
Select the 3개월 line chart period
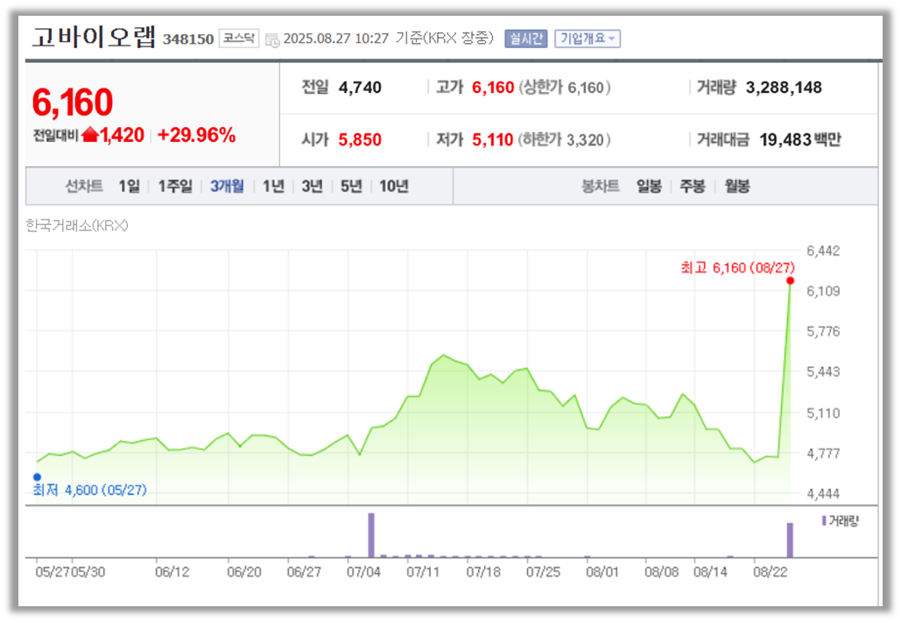click(x=227, y=187)
